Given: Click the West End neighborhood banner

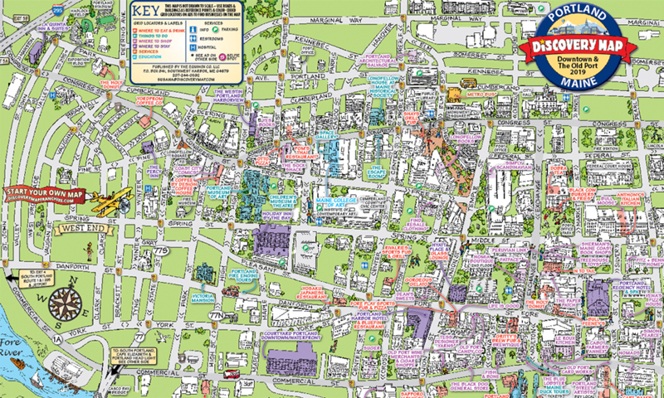Looking at the screenshot, I should (84, 229).
